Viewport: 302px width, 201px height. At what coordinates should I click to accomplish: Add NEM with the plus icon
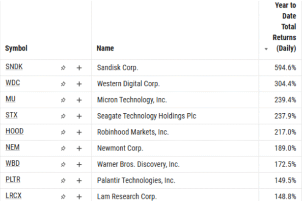click(x=79, y=148)
